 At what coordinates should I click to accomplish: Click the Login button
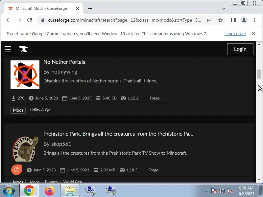click(x=240, y=49)
